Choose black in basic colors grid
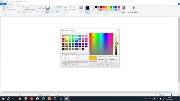Image resolution: width=180 pixels, height=101 pixels. coord(63,49)
